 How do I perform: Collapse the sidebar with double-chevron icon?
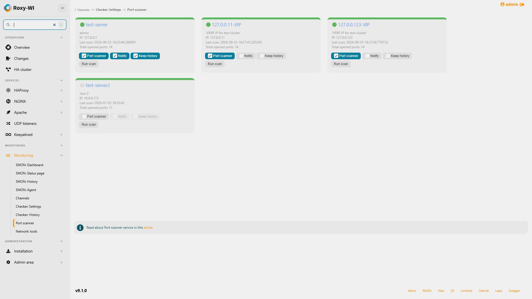coord(62,8)
